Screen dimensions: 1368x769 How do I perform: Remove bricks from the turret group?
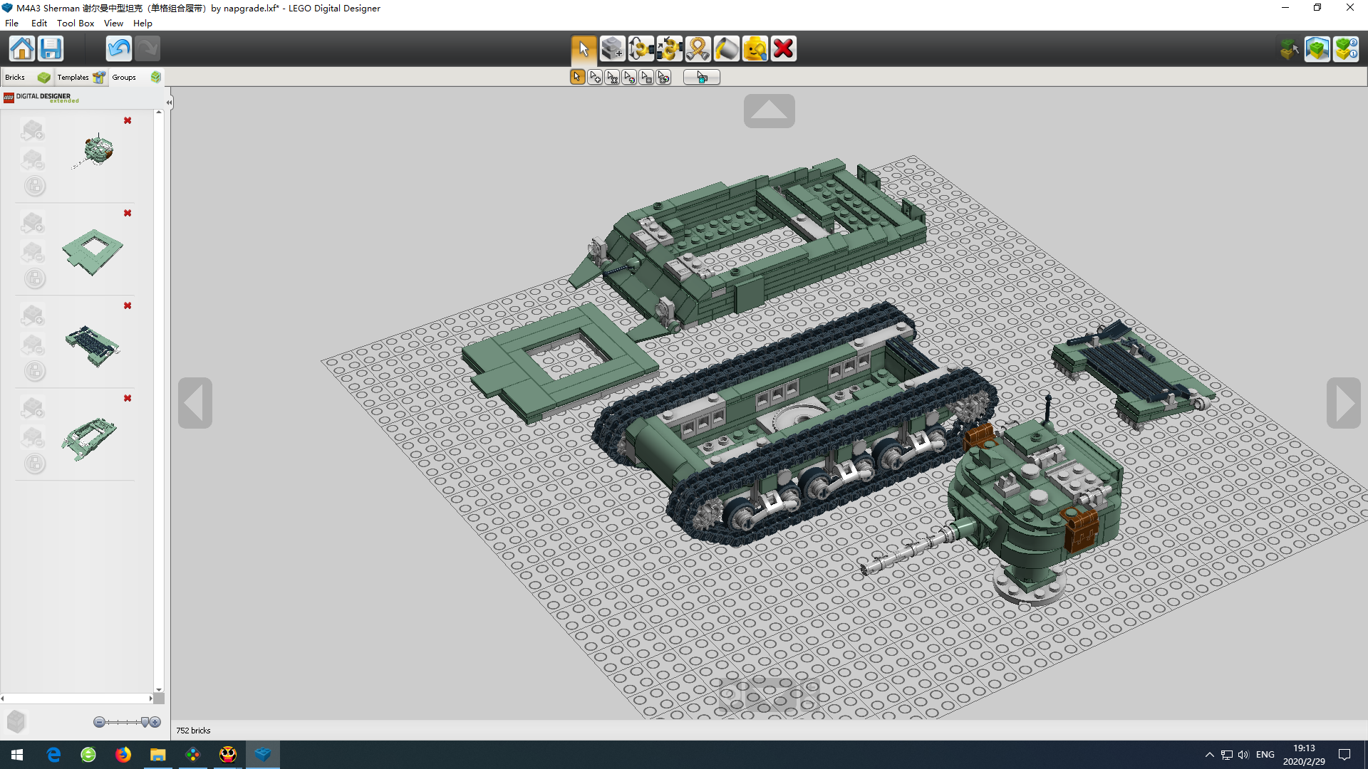tap(33, 159)
